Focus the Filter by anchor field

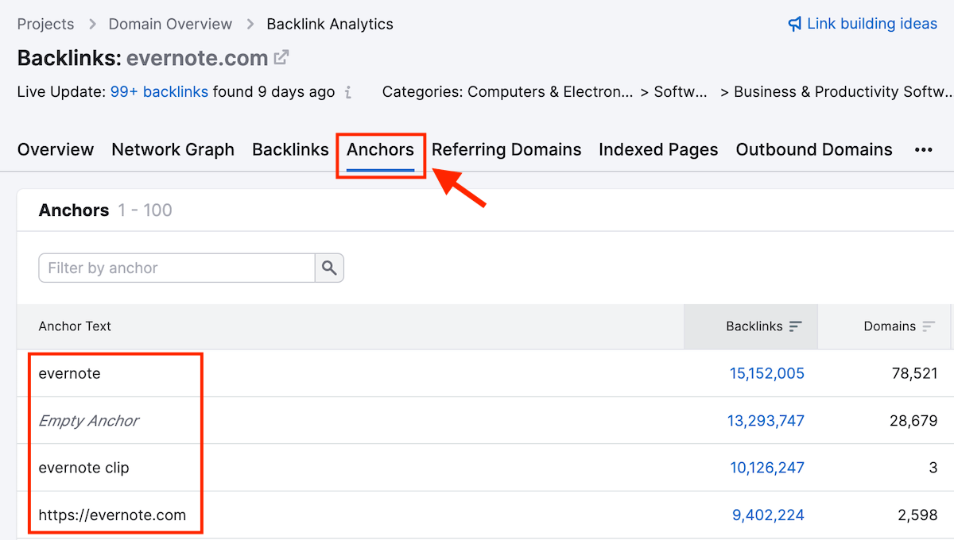[x=176, y=268]
